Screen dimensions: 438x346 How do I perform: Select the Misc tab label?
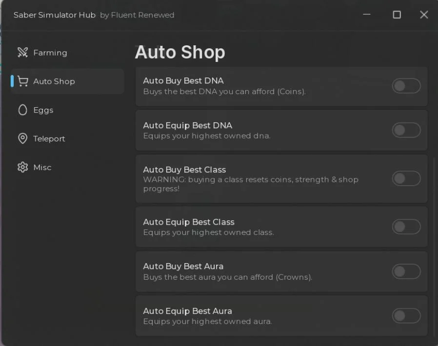pyautogui.click(x=42, y=167)
